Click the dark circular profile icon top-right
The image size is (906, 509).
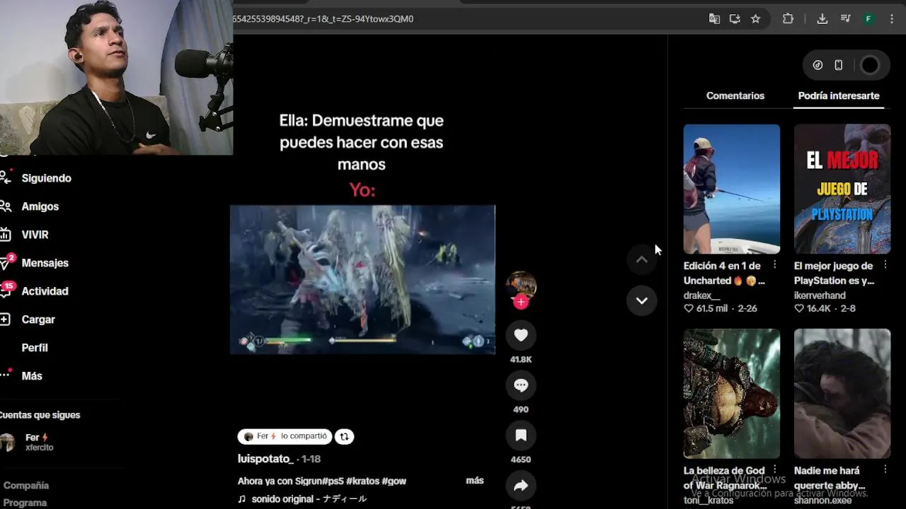point(869,65)
